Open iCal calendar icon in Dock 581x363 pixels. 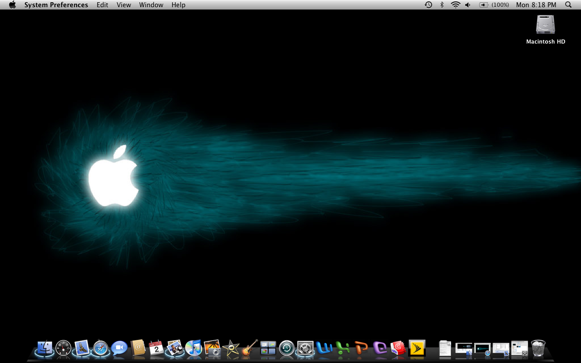(x=156, y=348)
